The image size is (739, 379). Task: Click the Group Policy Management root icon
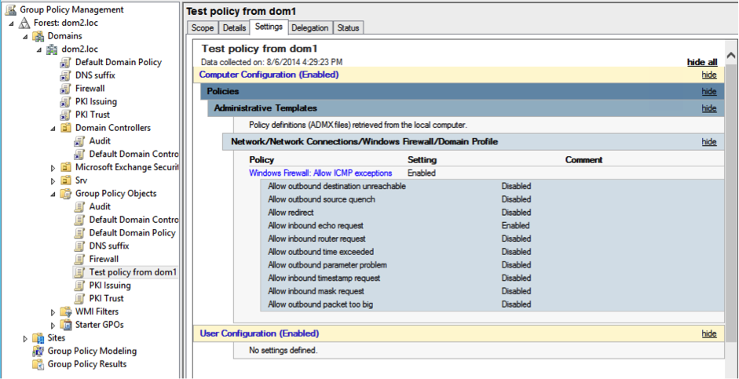point(10,9)
